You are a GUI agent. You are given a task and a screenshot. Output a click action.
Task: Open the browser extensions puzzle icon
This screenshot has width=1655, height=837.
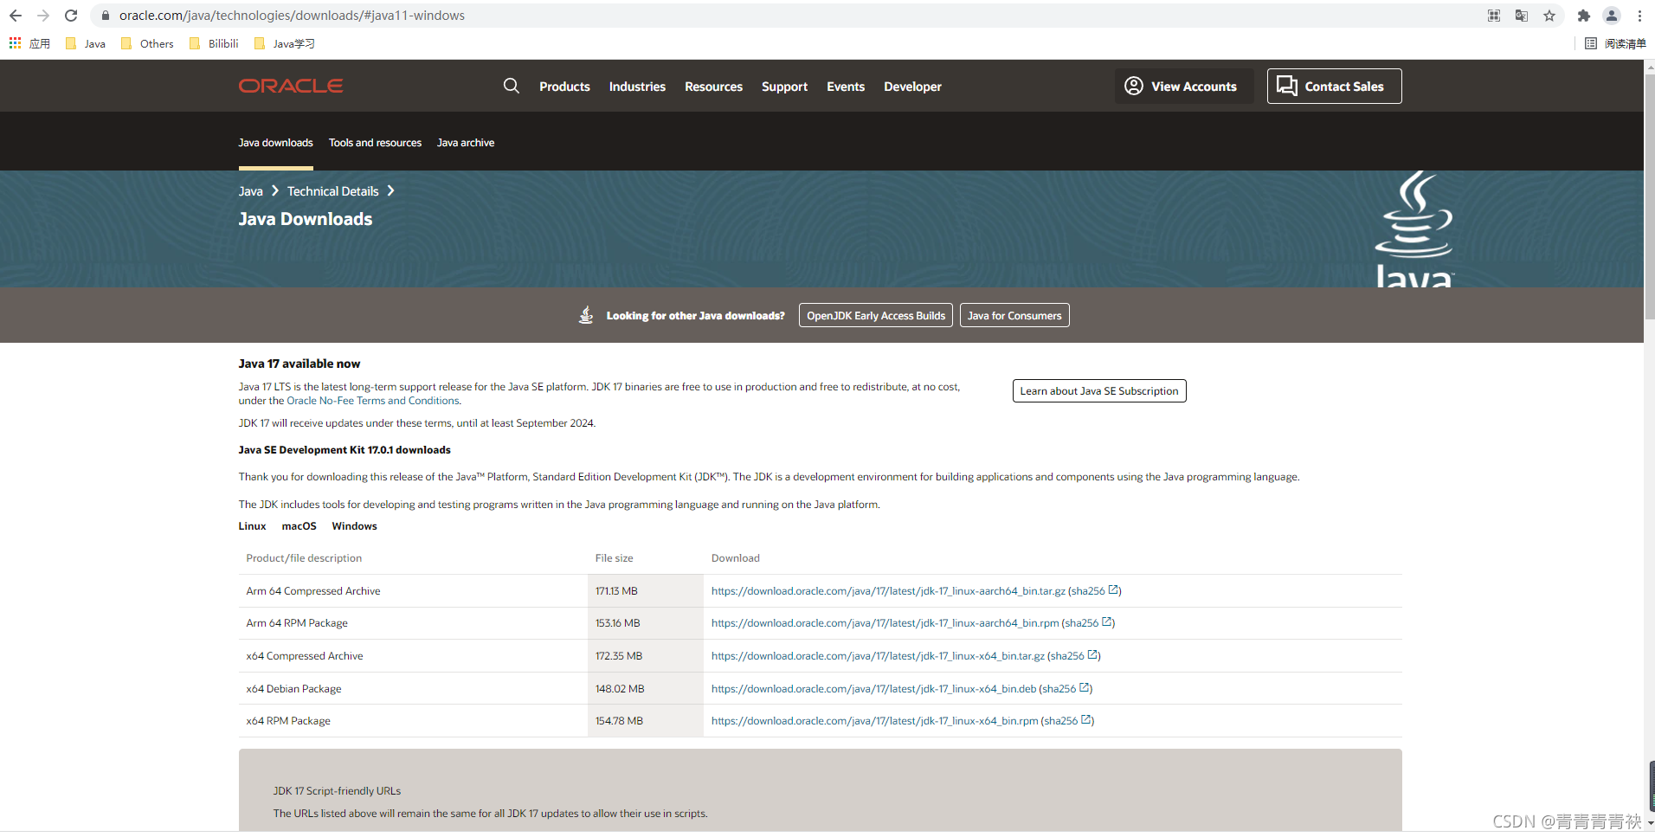coord(1584,16)
